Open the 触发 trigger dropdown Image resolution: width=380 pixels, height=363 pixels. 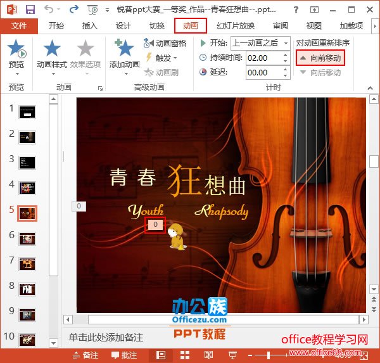coord(161,58)
